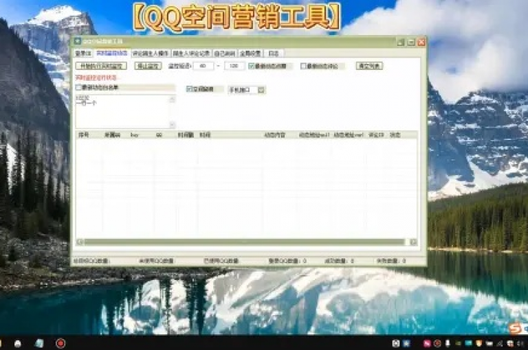Click the 评论ID column header

[x=376, y=135]
